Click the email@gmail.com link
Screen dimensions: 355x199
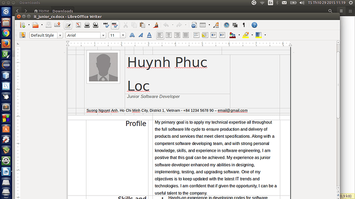(x=233, y=111)
